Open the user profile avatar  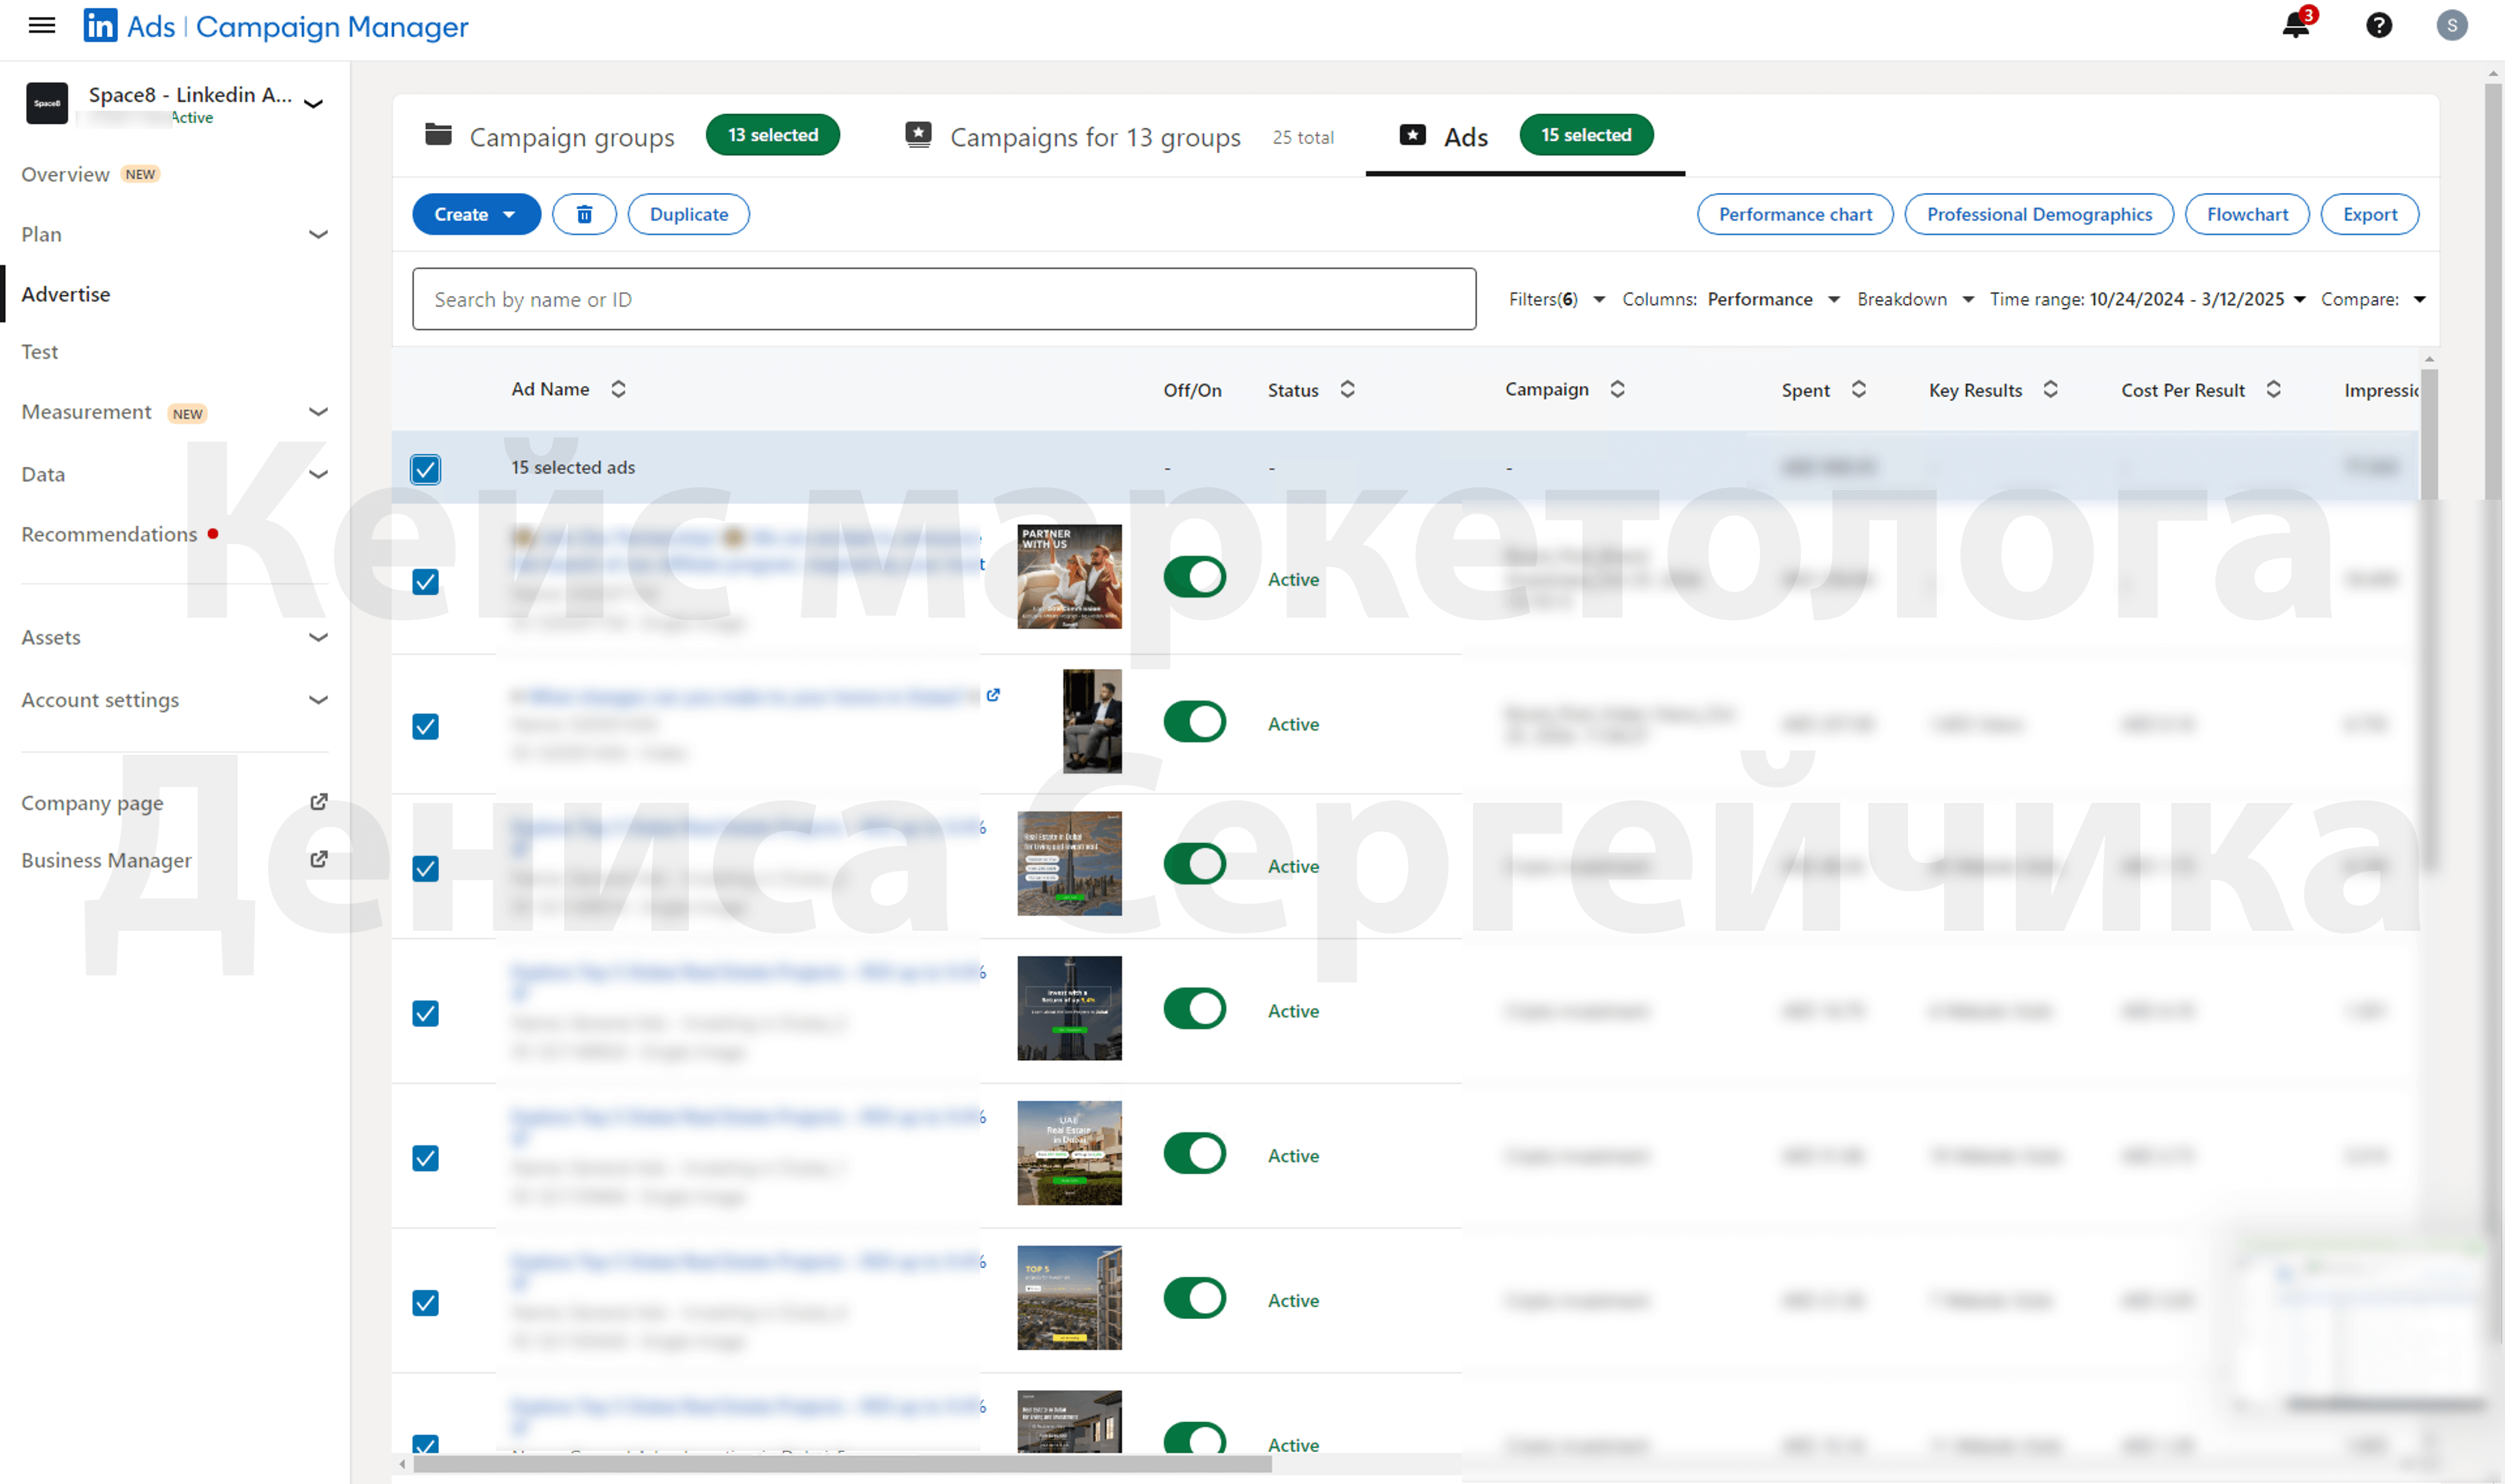pyautogui.click(x=2451, y=25)
